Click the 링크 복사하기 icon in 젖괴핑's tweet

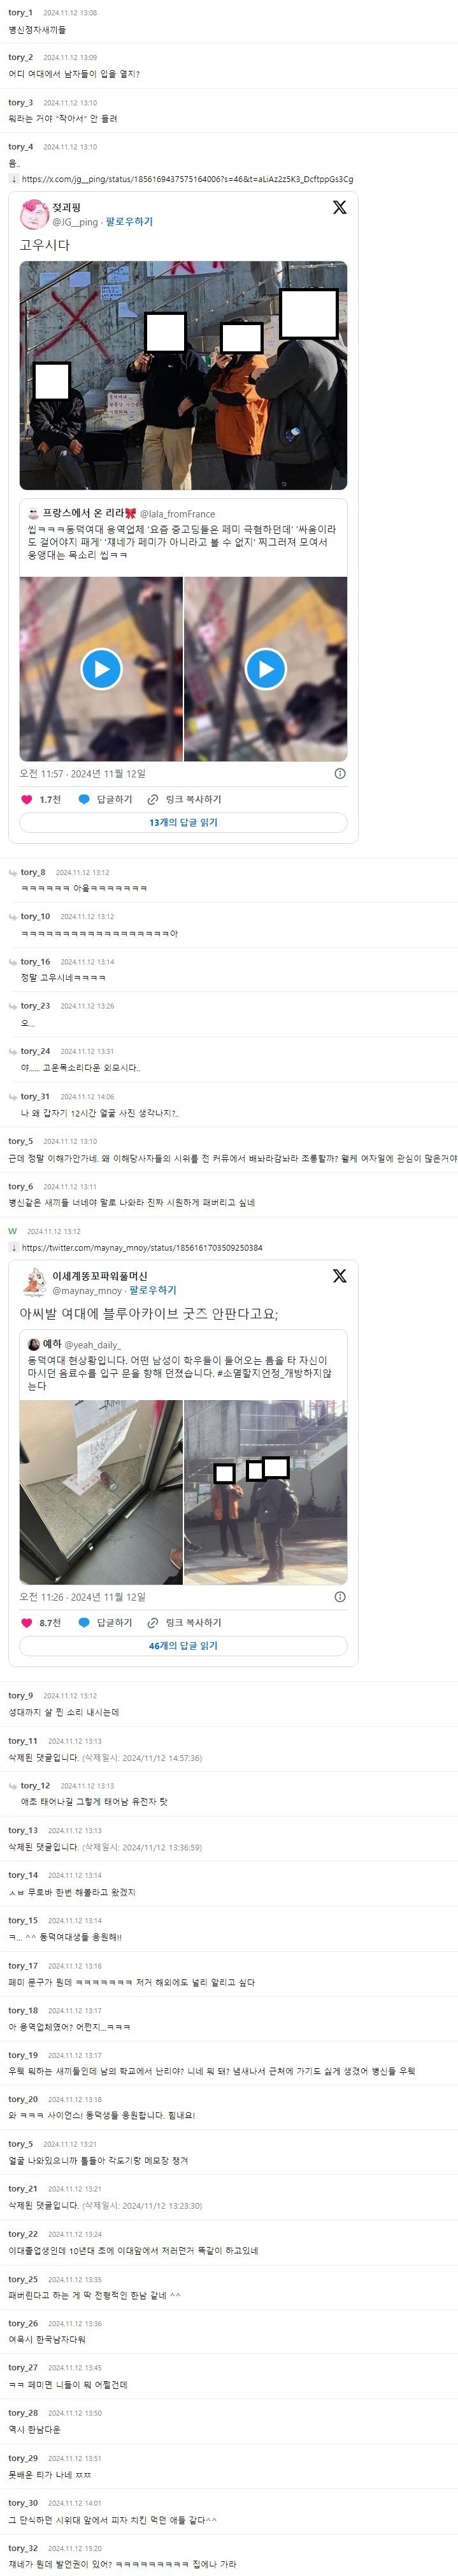(153, 799)
